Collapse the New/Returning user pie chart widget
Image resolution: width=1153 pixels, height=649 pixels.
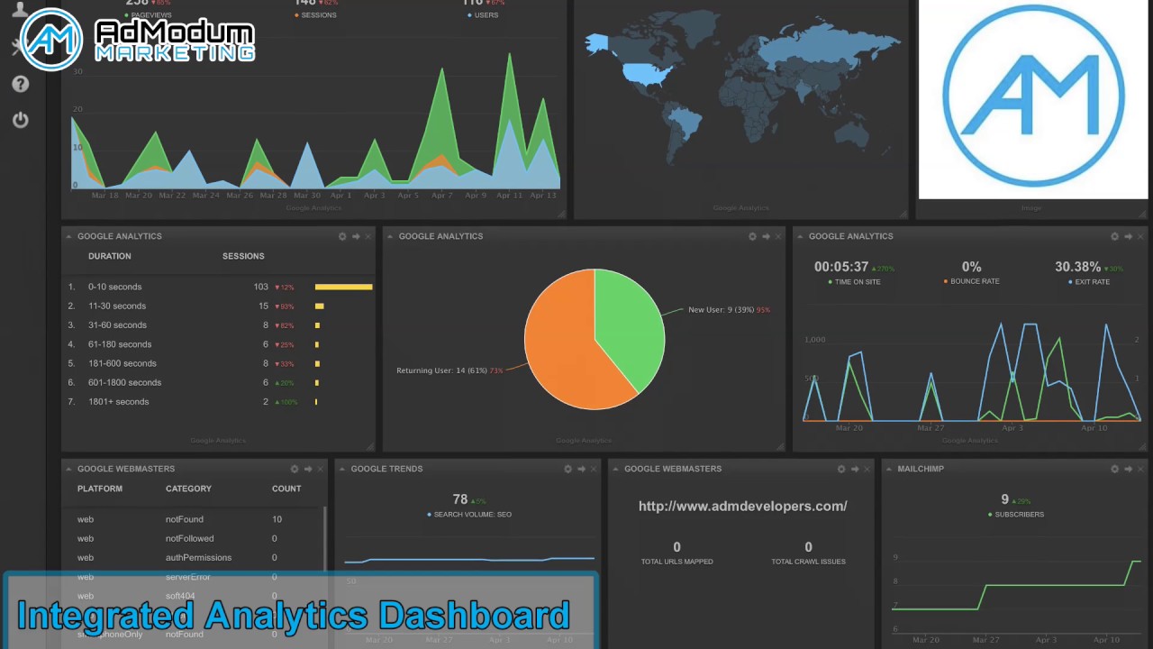pos(391,236)
